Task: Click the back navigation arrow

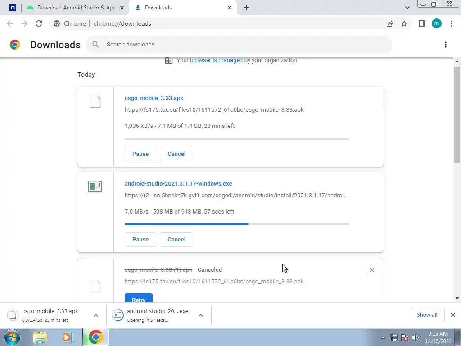Action: click(x=10, y=23)
